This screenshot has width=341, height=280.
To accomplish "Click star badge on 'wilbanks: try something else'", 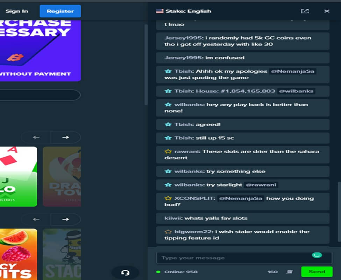I will pos(168,171).
